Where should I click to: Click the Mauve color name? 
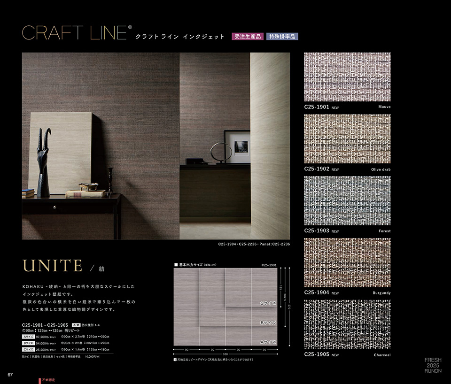pyautogui.click(x=385, y=107)
